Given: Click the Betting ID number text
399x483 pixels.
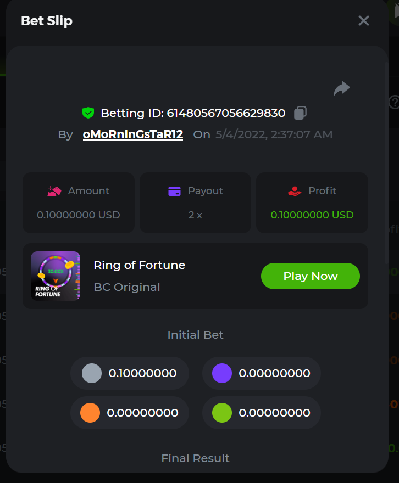Looking at the screenshot, I should pyautogui.click(x=226, y=113).
